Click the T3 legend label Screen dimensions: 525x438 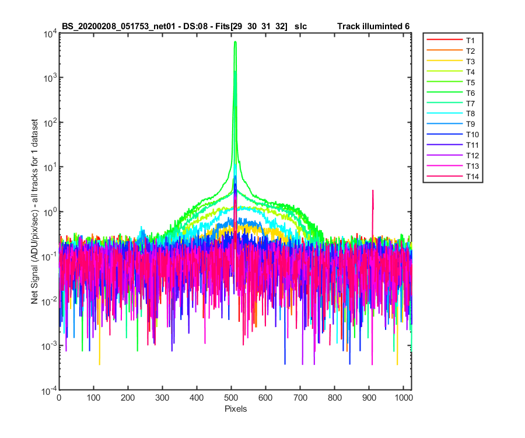click(x=470, y=62)
